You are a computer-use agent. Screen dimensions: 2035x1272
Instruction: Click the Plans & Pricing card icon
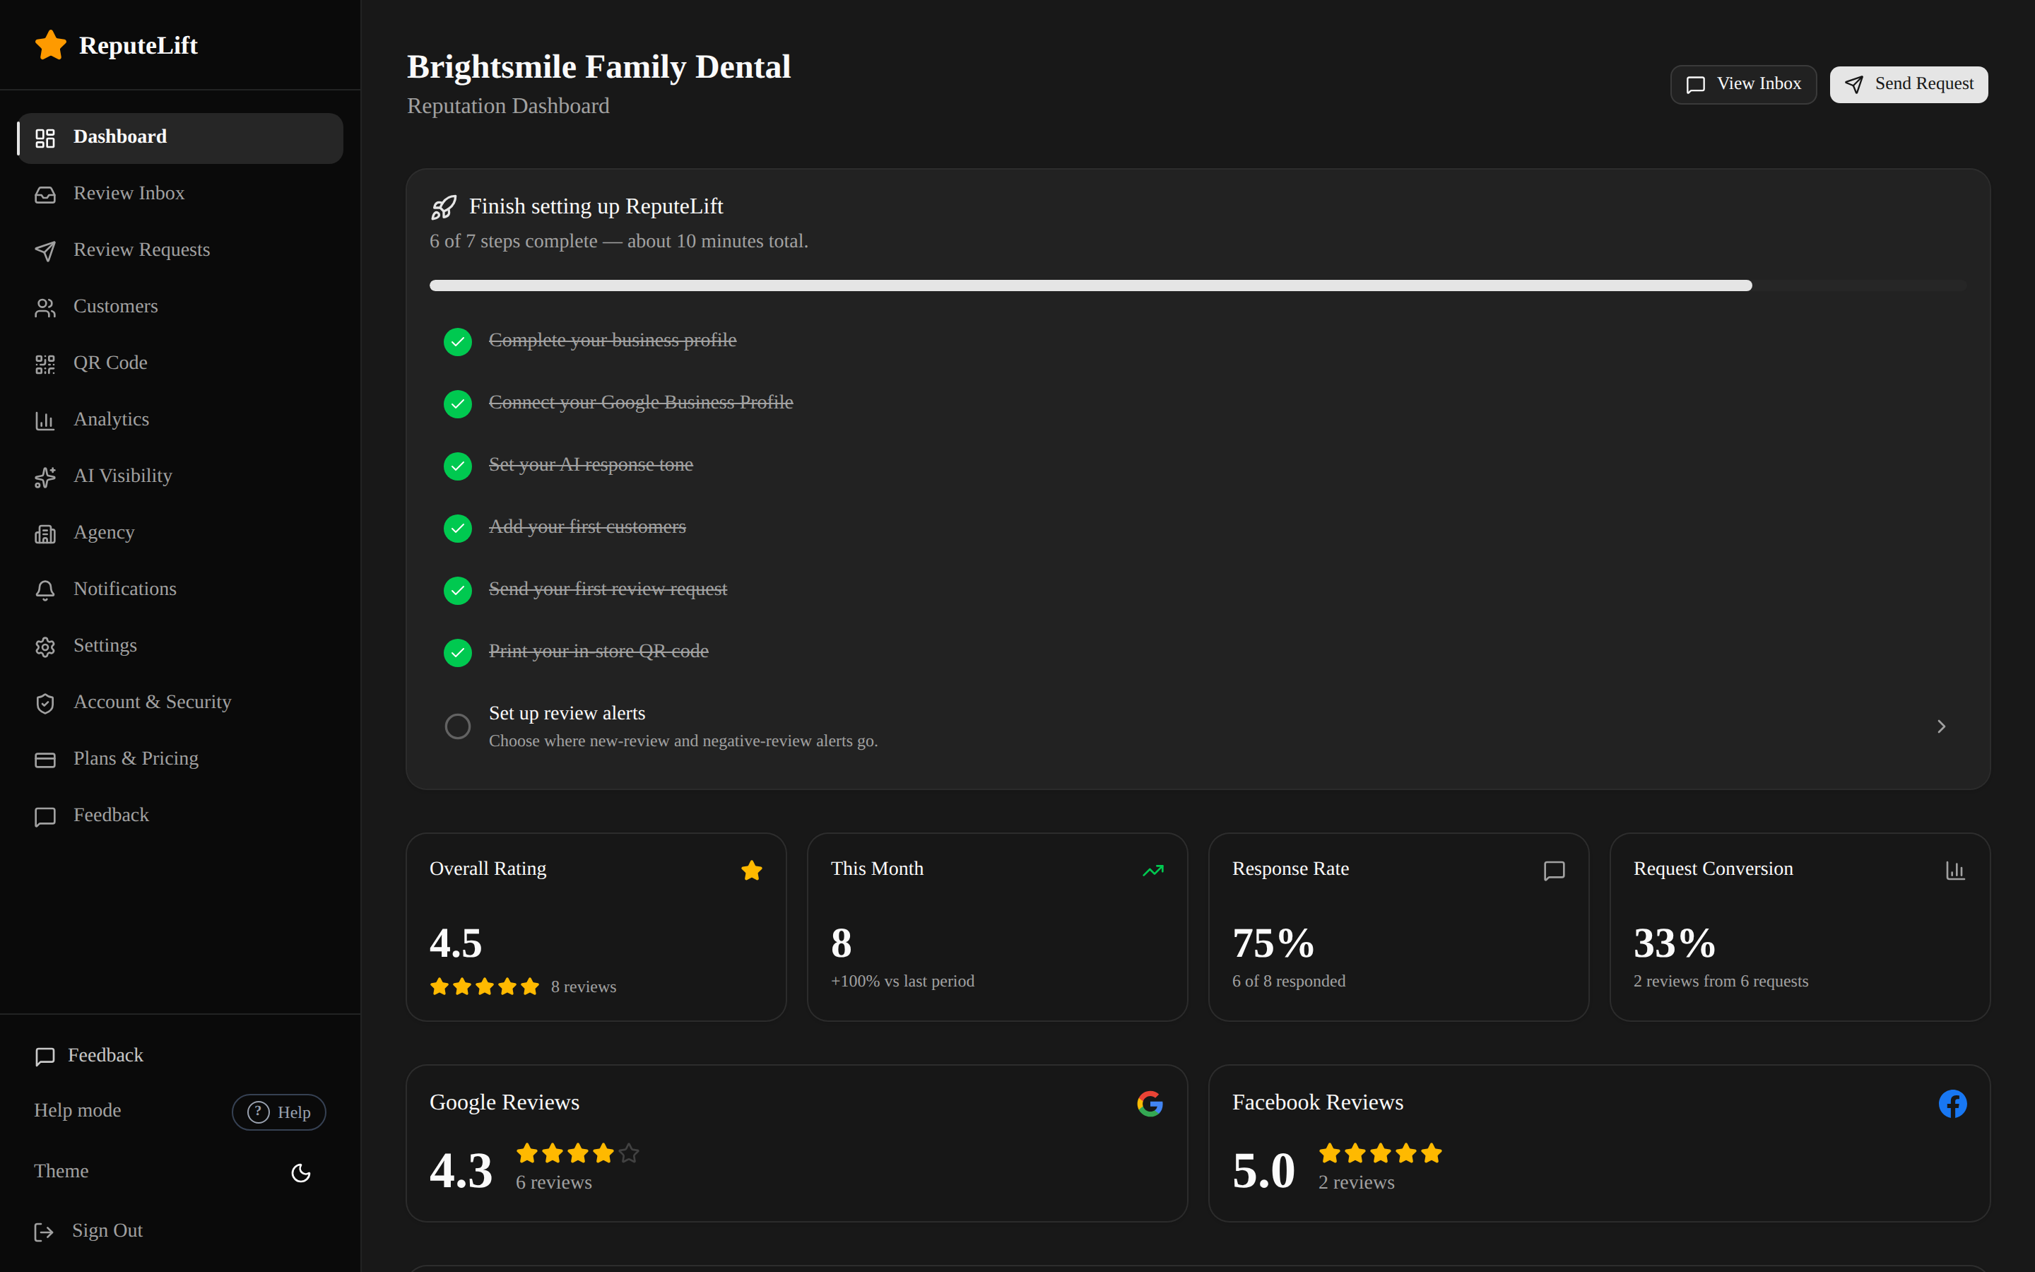45,760
